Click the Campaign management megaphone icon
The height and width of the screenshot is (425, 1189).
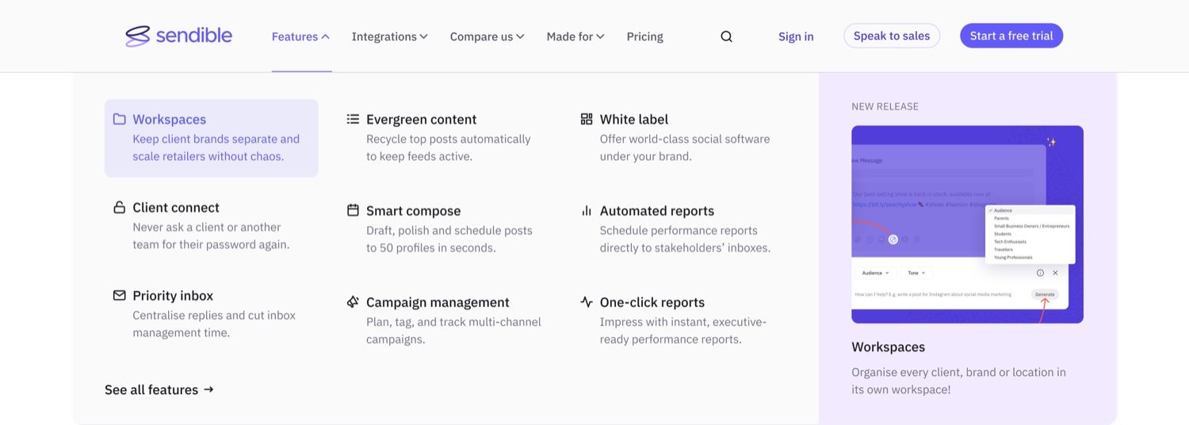tap(353, 302)
